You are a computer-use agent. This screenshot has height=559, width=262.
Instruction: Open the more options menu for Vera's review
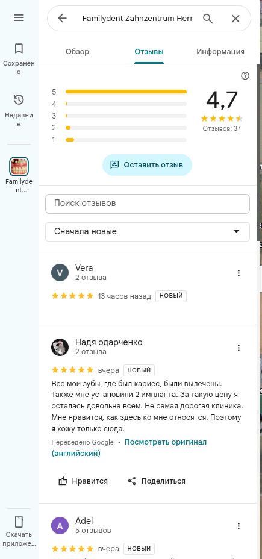pos(239,273)
